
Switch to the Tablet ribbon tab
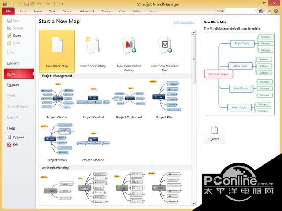[x=137, y=11]
